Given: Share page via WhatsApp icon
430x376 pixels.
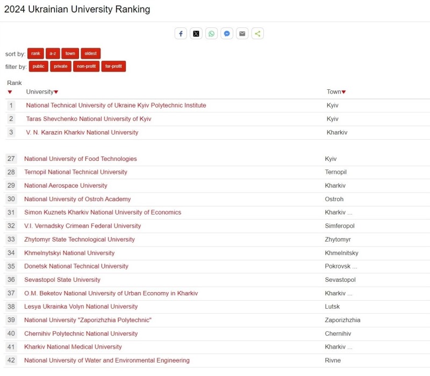Looking at the screenshot, I should (x=211, y=33).
